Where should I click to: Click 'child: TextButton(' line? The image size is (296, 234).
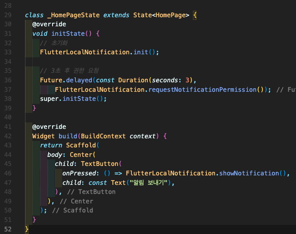click(x=88, y=164)
